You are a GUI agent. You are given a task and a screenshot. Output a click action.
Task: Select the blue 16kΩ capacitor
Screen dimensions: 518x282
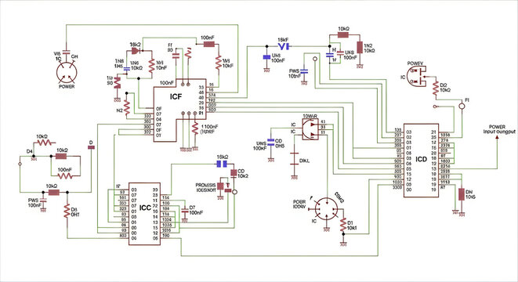coord(222,164)
